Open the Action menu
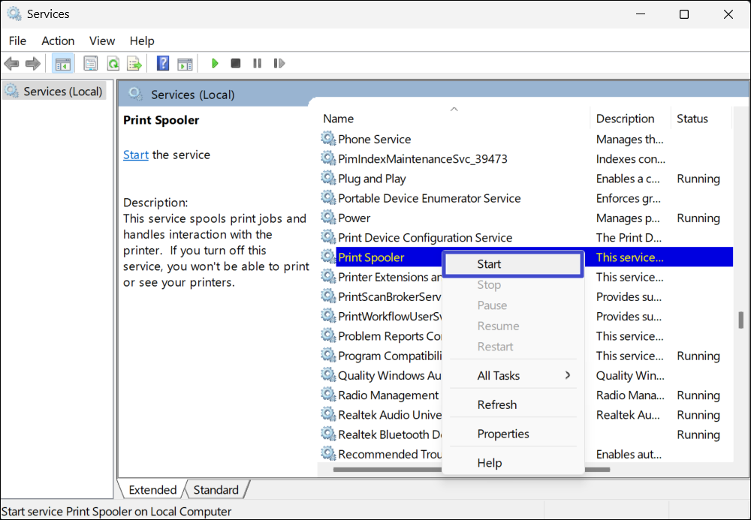The height and width of the screenshot is (520, 751). click(58, 41)
